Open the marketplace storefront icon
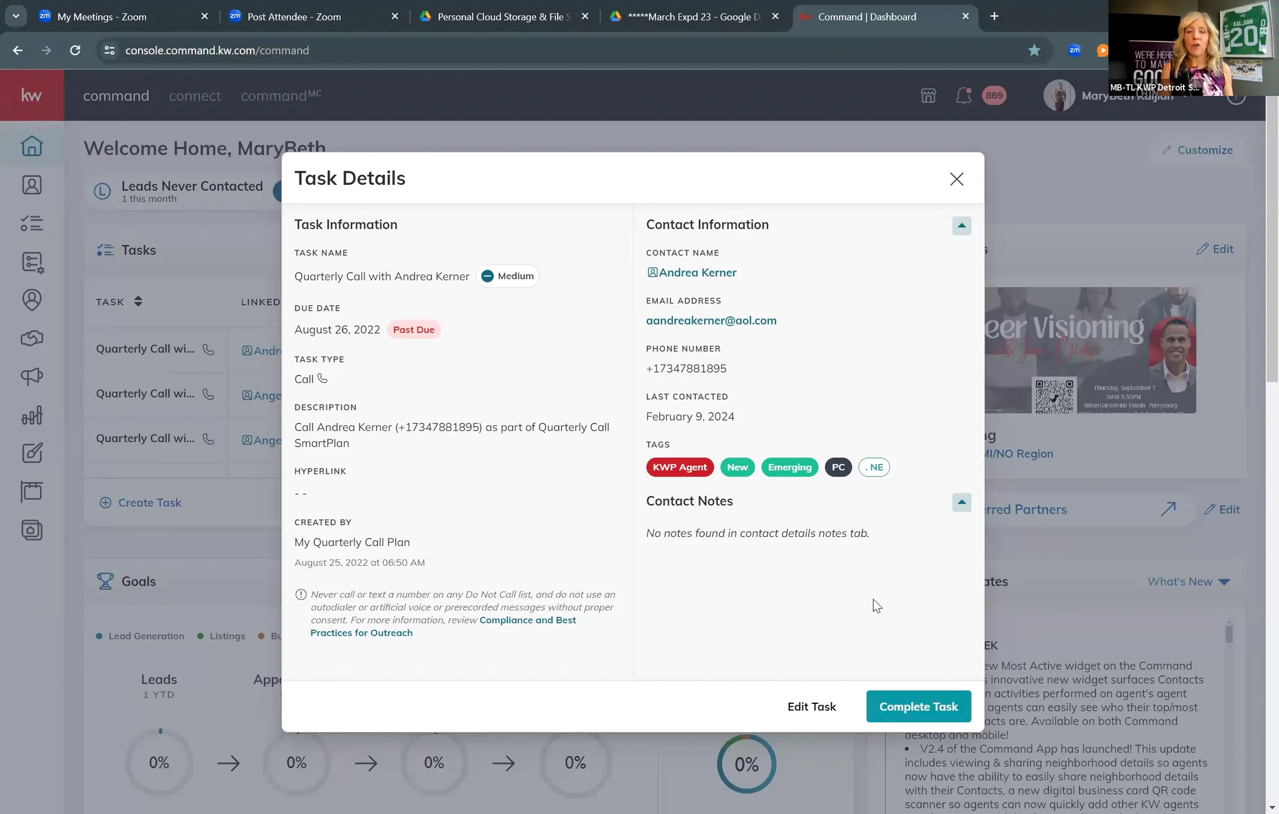 [x=928, y=96]
